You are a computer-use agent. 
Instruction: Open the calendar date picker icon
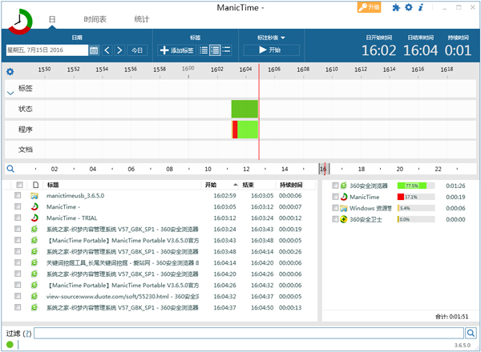pyautogui.click(x=94, y=50)
